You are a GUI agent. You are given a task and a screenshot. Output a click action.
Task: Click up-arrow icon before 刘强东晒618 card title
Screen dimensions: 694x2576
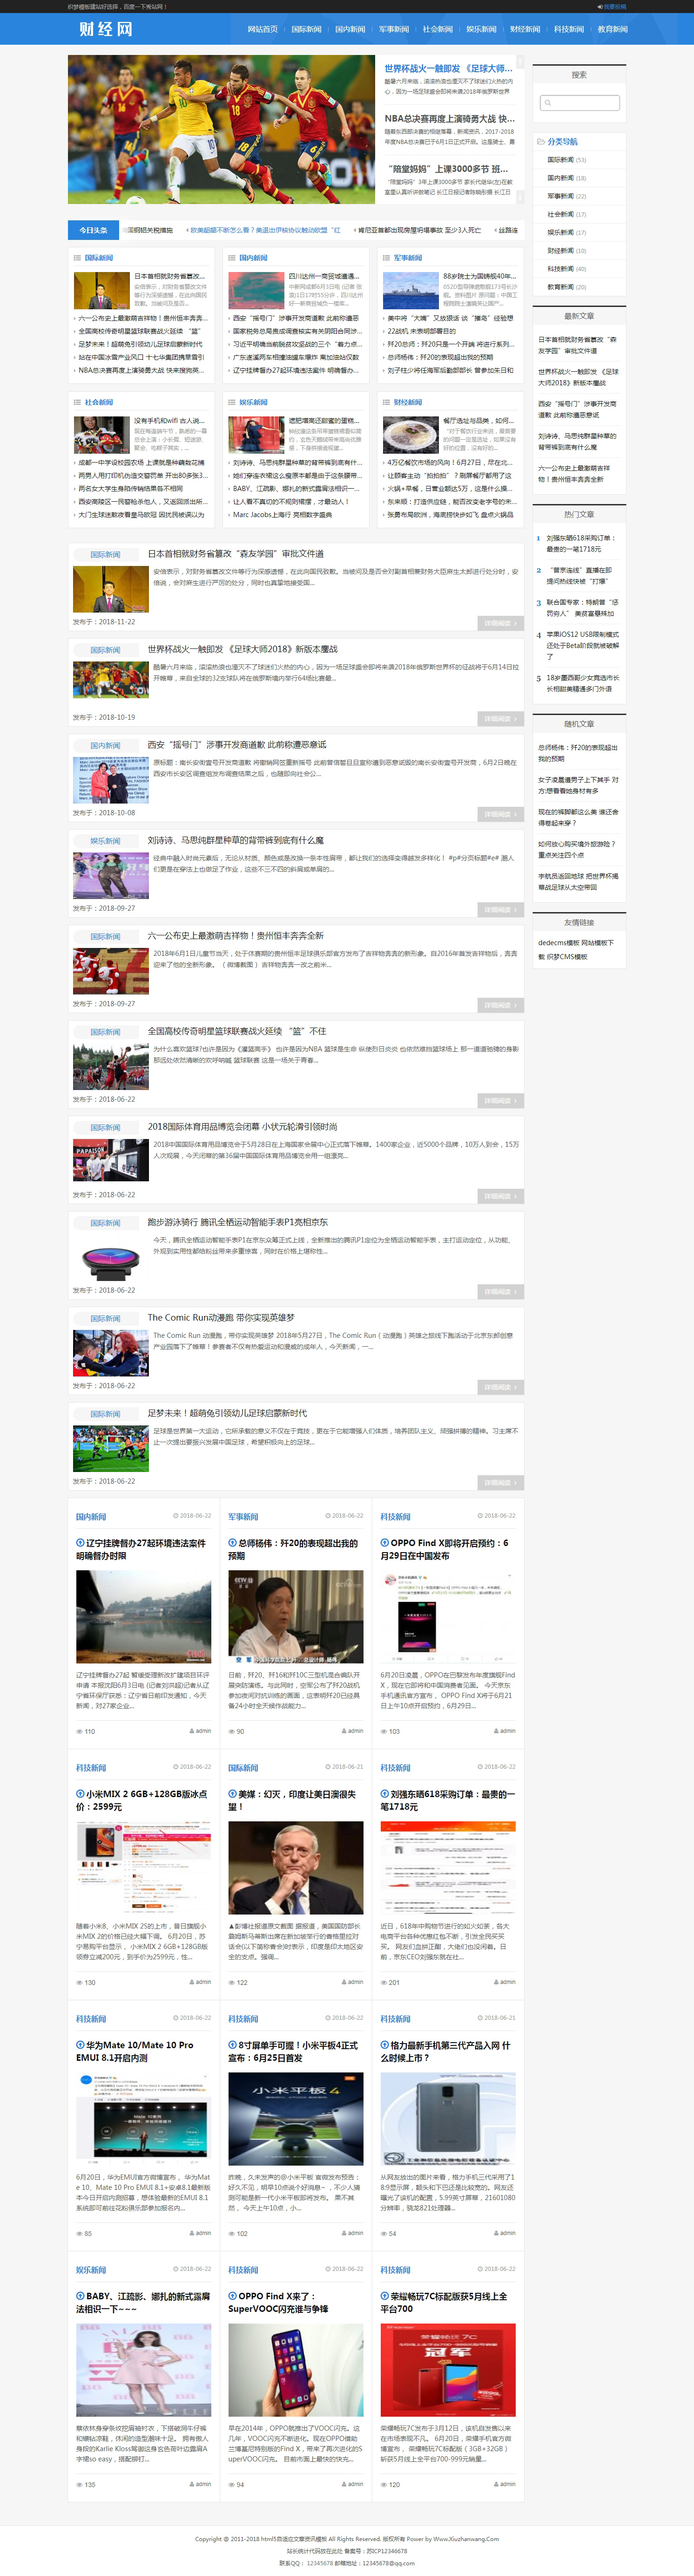click(384, 1794)
